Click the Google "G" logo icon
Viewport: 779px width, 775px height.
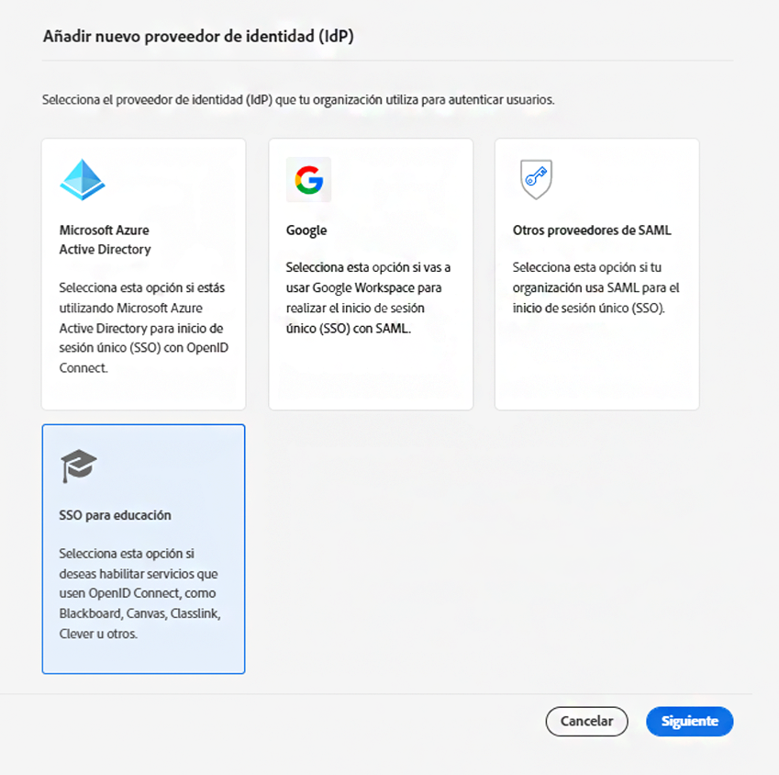click(308, 180)
